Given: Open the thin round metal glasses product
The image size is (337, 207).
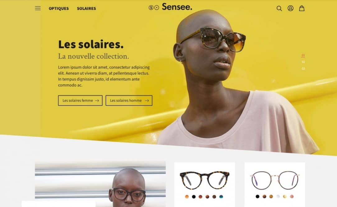Looking at the screenshot, I should 275,180.
